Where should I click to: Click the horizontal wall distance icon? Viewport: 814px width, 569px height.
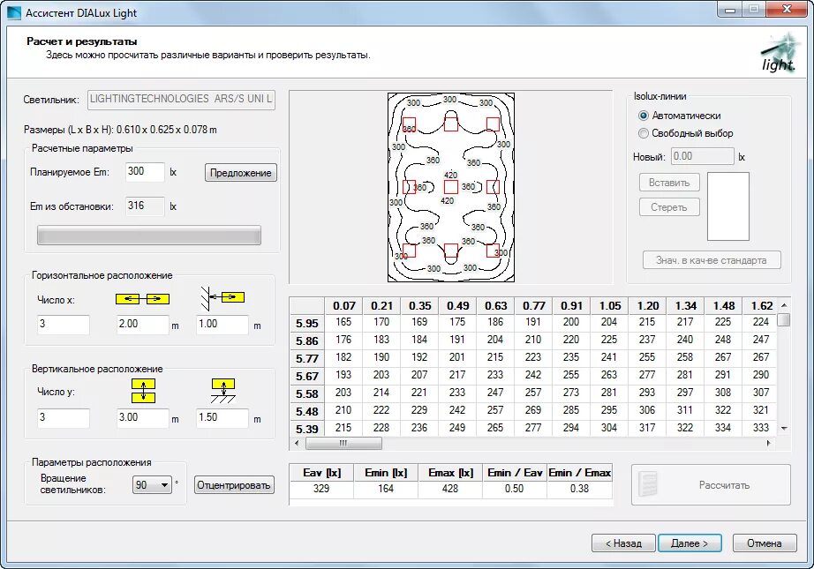click(222, 298)
